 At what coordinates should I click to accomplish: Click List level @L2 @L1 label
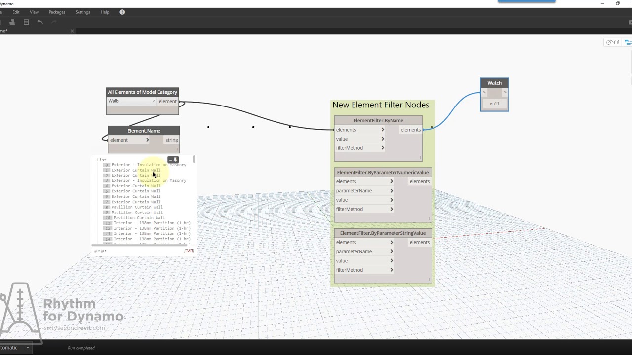tap(100, 251)
